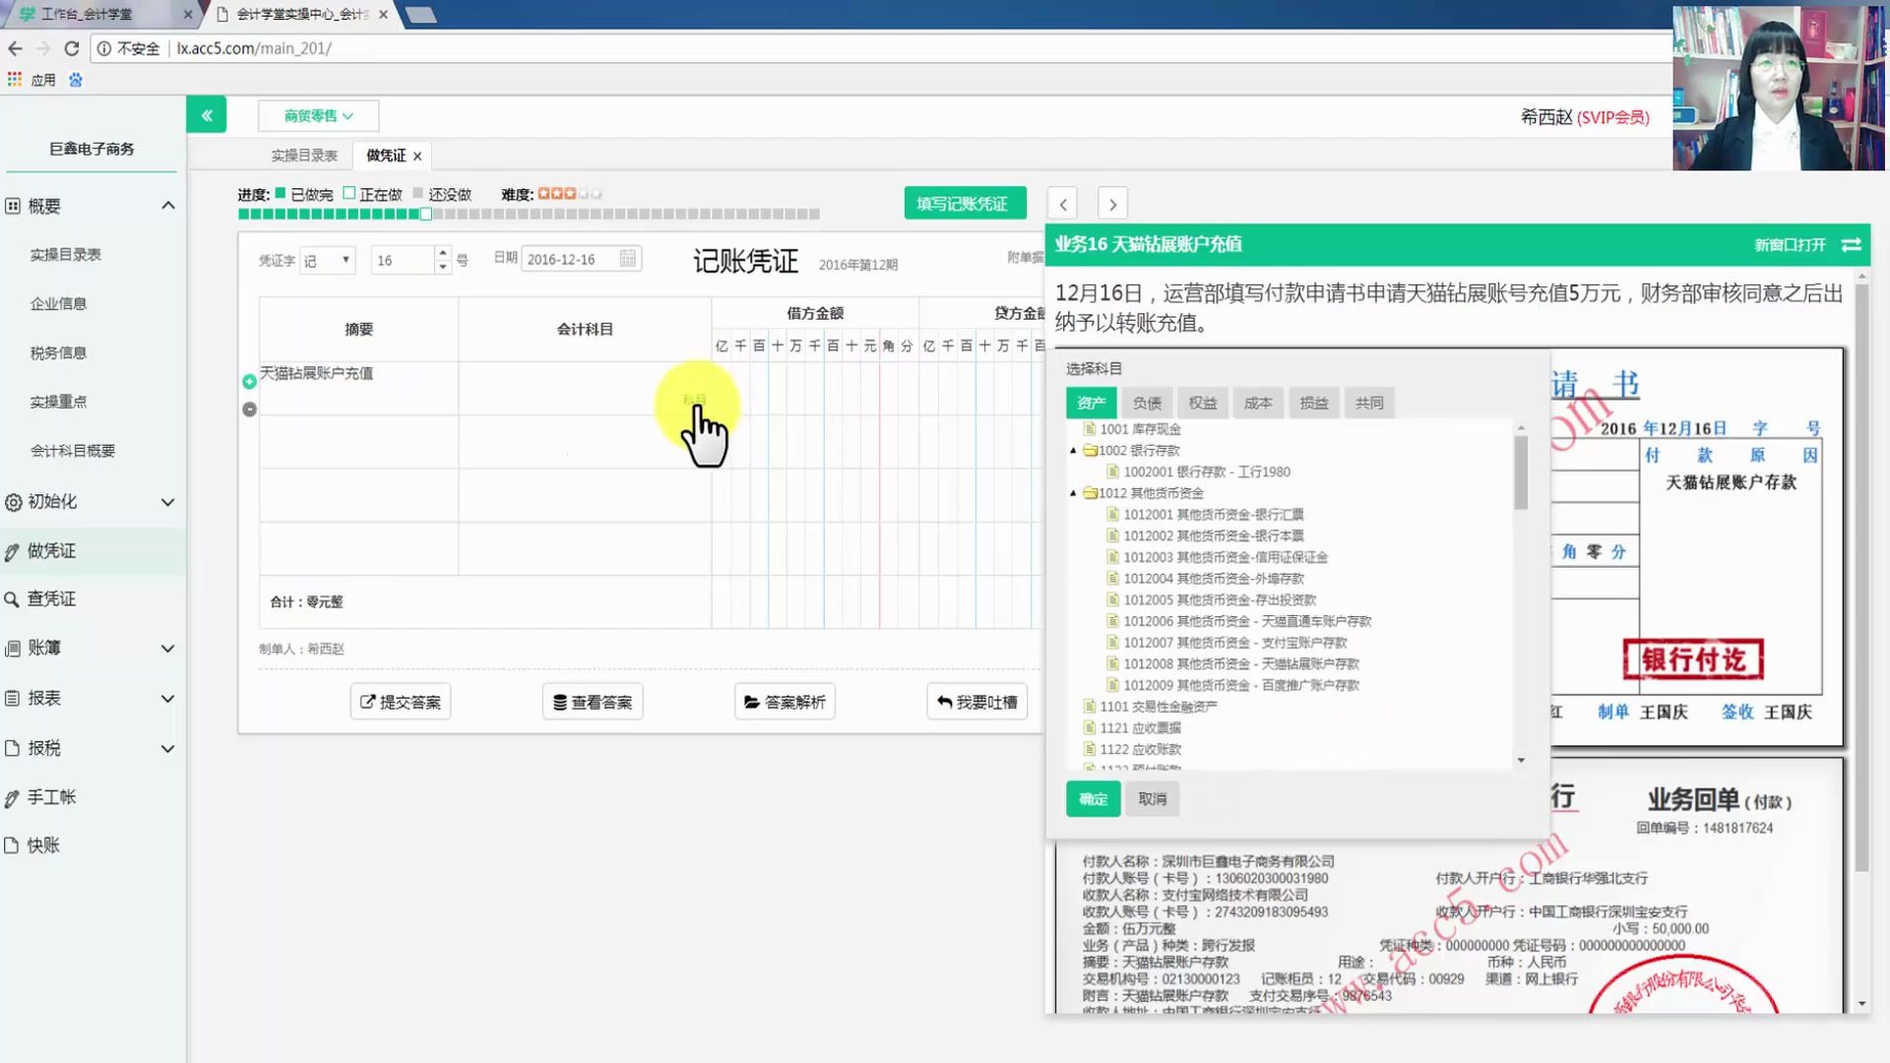
Task: Collapse the 1002 银行存款 tree node
Action: 1074,451
